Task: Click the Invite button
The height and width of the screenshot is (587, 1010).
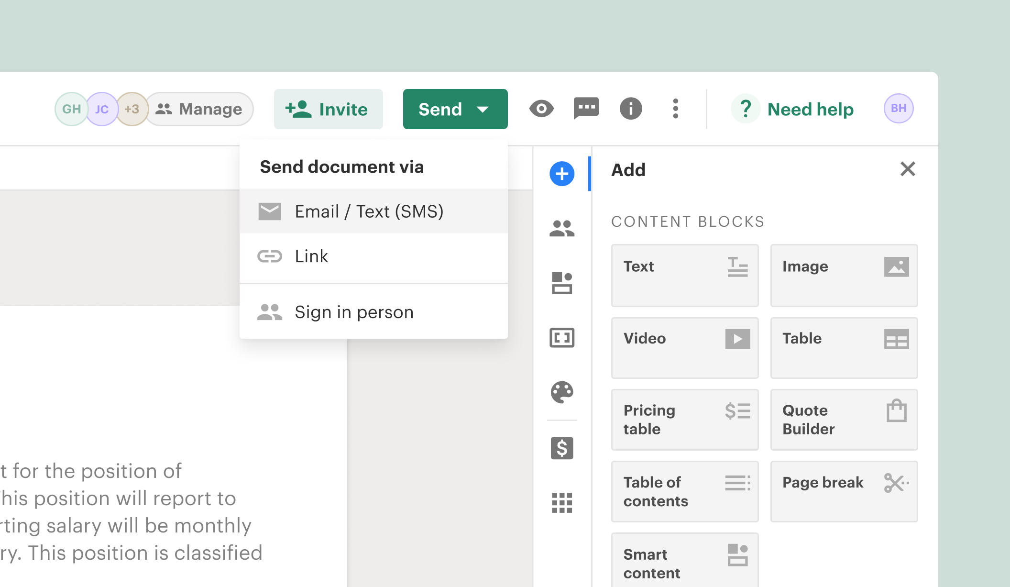Action: pyautogui.click(x=329, y=109)
